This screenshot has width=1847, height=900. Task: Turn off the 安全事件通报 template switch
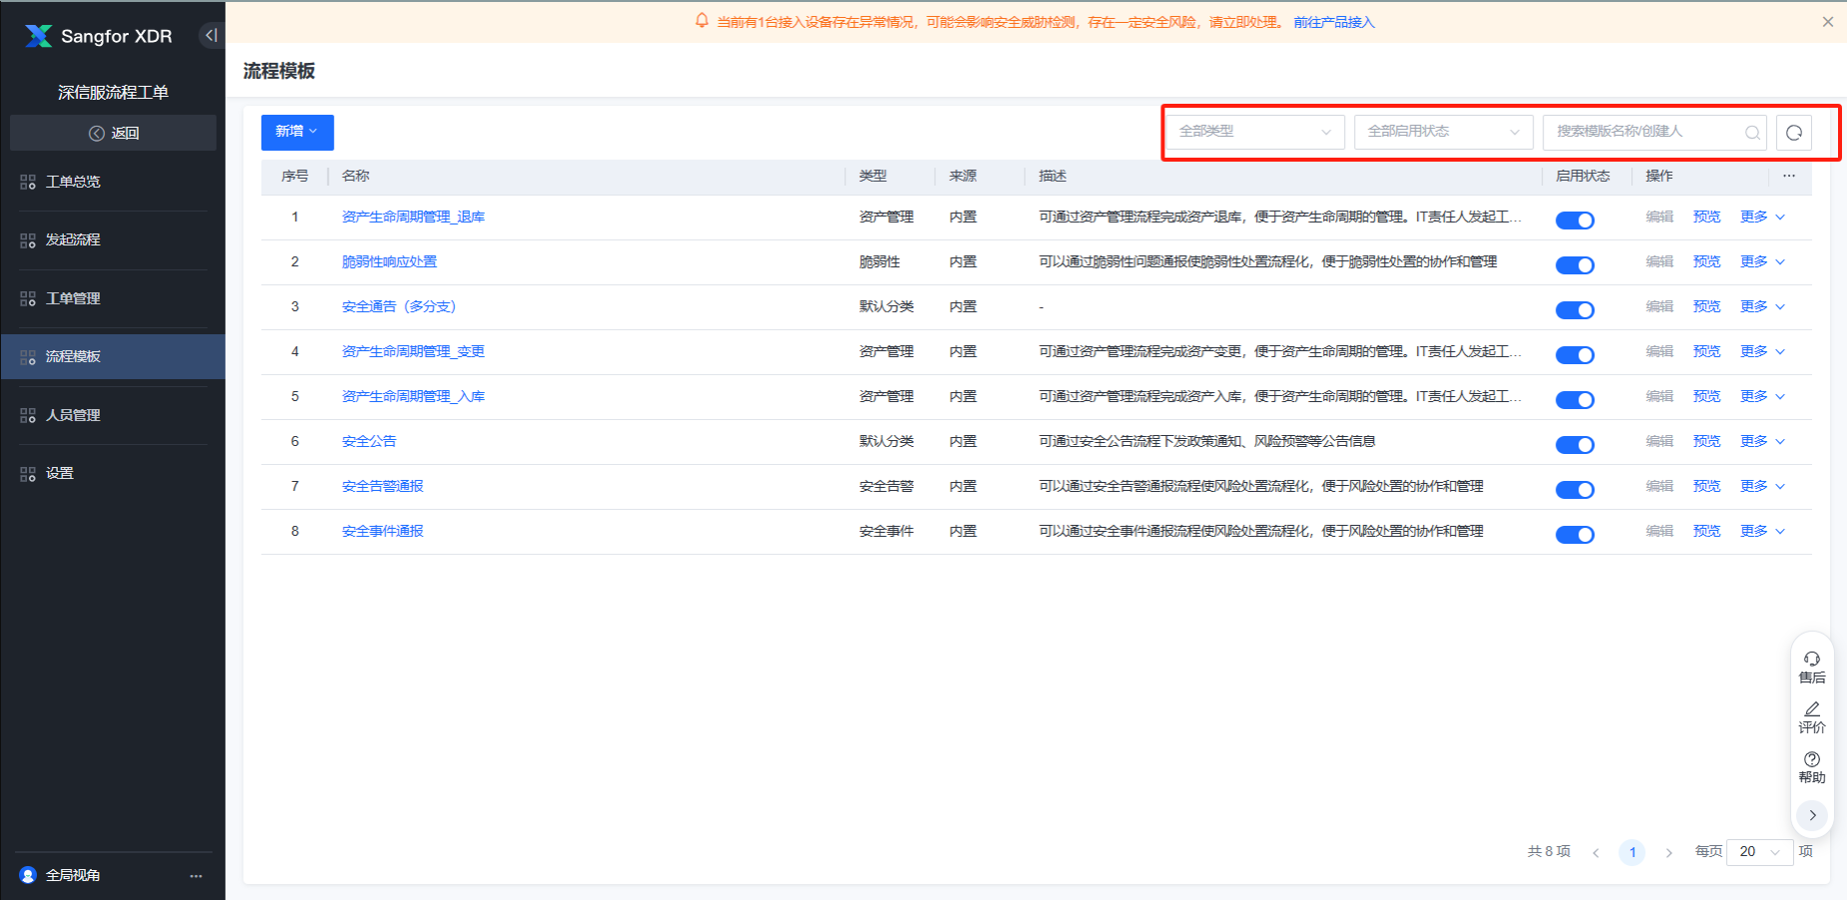(x=1575, y=535)
